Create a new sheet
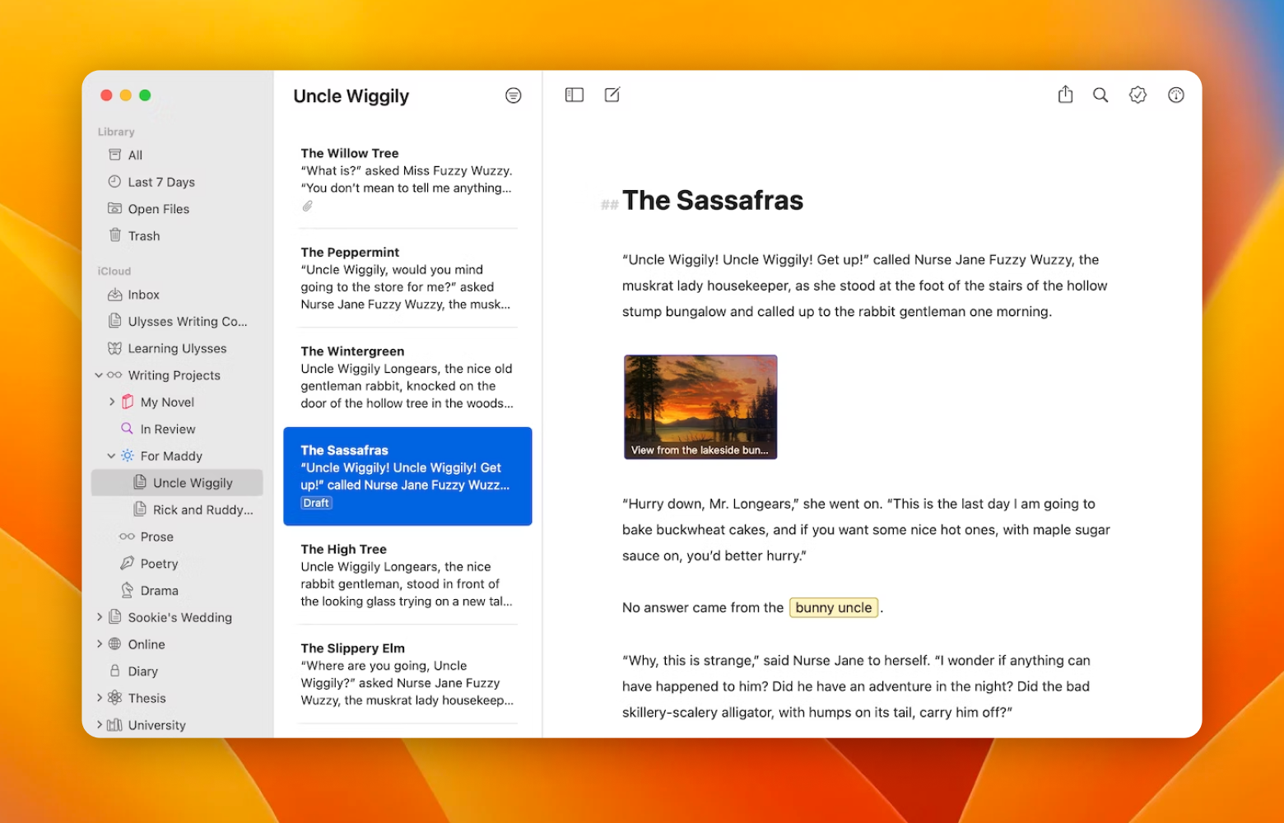 (612, 95)
